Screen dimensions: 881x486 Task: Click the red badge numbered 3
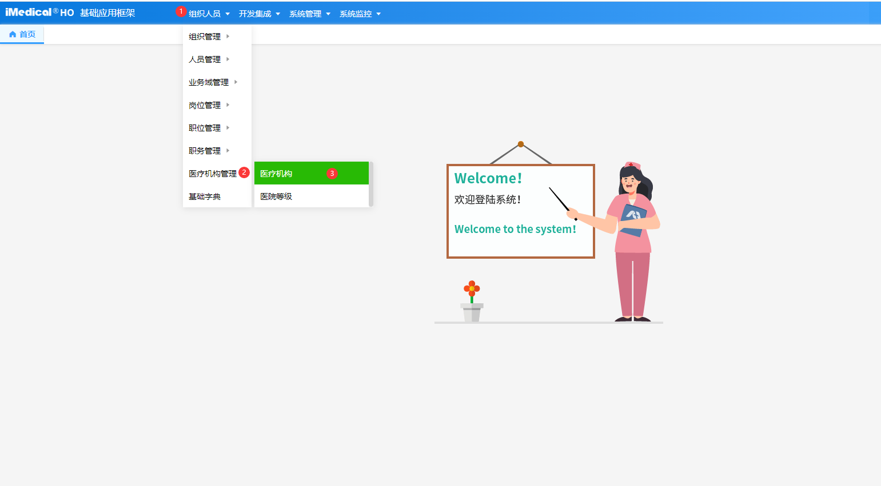tap(332, 174)
